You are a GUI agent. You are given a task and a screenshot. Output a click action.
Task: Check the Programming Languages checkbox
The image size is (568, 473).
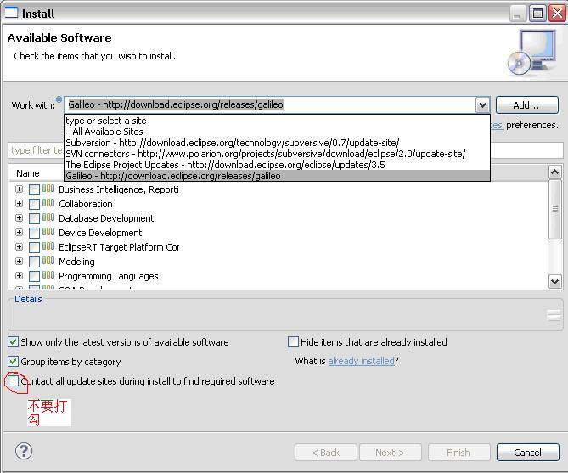pyautogui.click(x=34, y=277)
